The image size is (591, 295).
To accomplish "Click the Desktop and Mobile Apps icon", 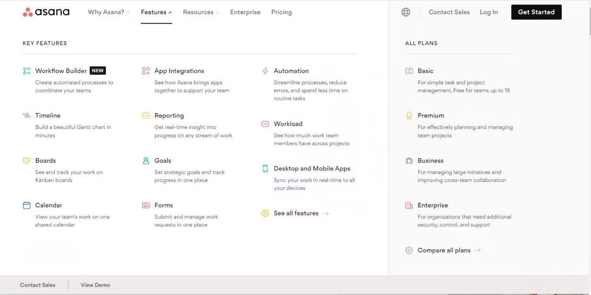I will [x=265, y=168].
